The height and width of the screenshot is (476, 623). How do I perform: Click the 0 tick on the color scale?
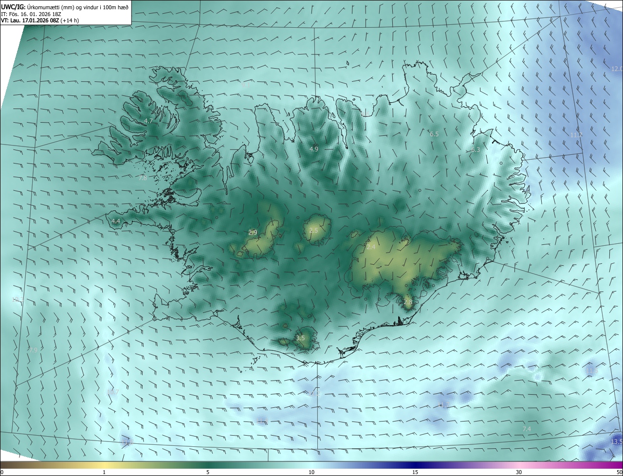coord(2,472)
